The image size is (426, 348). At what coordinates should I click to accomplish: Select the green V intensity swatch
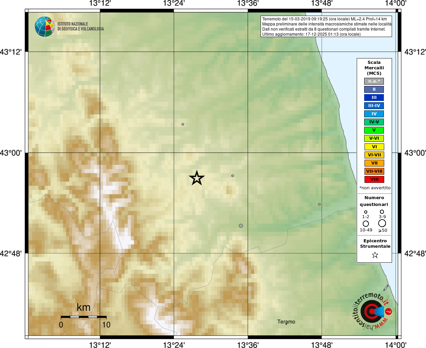(374, 130)
